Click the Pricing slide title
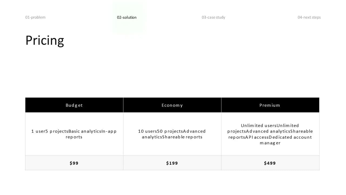This screenshot has width=346, height=195. tap(45, 41)
